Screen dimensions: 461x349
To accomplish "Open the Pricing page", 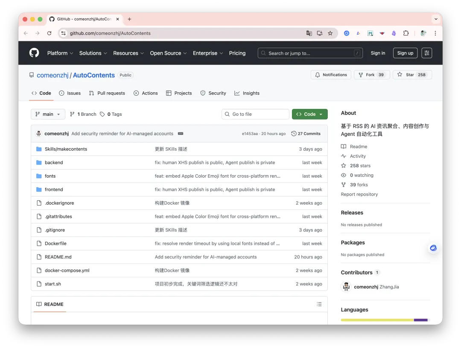I will click(237, 53).
